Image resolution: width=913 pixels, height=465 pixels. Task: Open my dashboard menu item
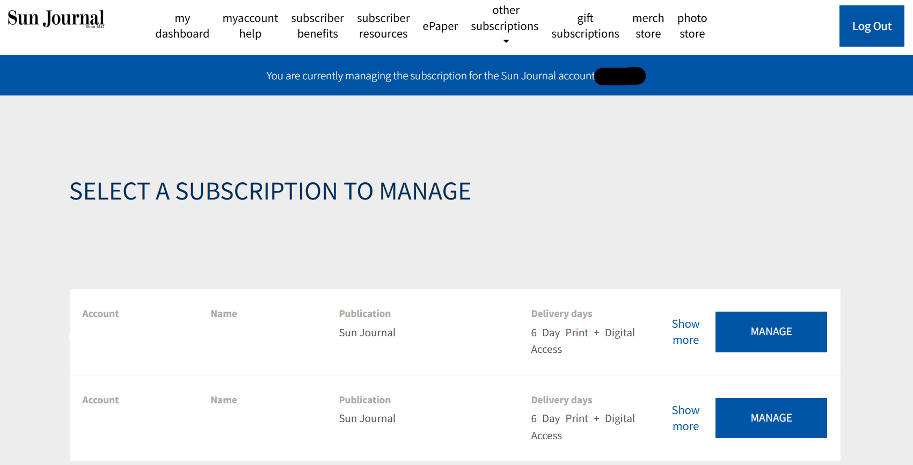[x=182, y=26]
